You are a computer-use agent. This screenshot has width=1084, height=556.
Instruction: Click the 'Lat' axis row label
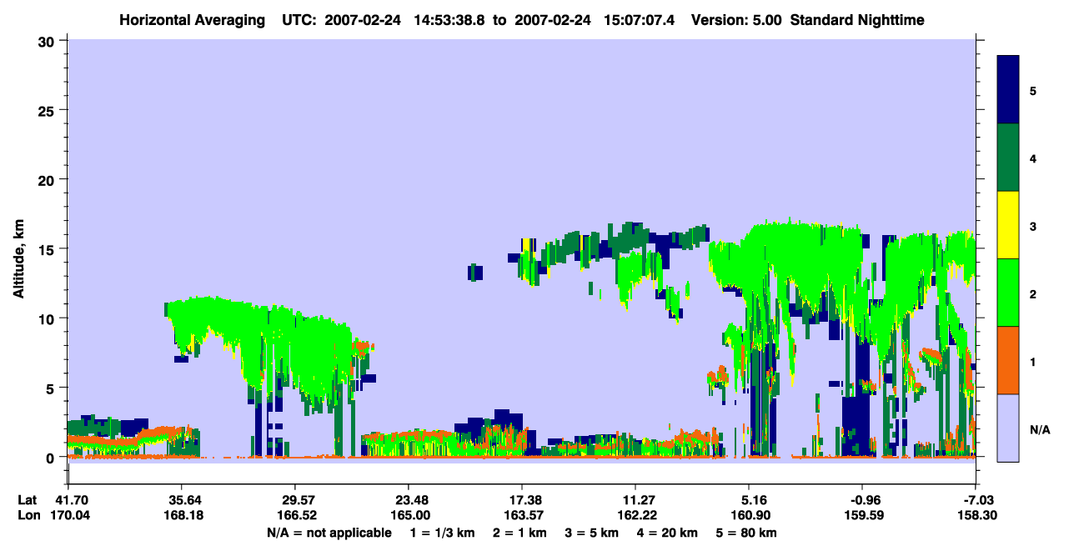[28, 500]
